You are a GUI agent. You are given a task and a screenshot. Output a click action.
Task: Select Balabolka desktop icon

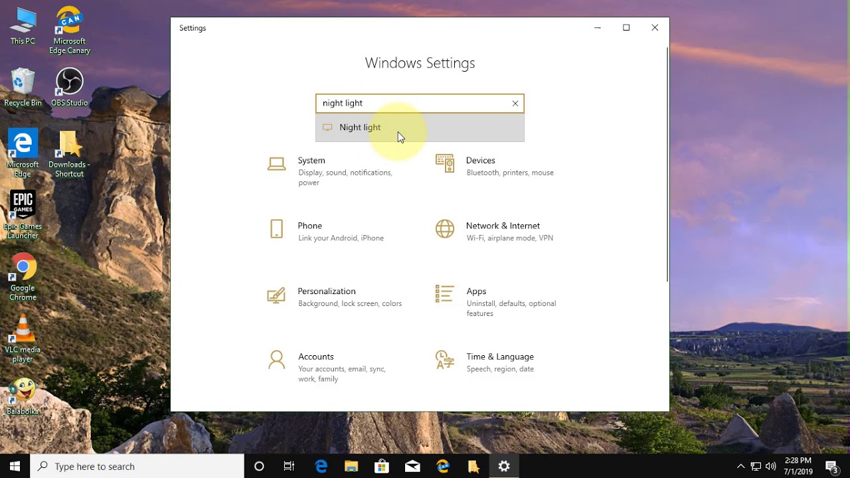coord(23,397)
